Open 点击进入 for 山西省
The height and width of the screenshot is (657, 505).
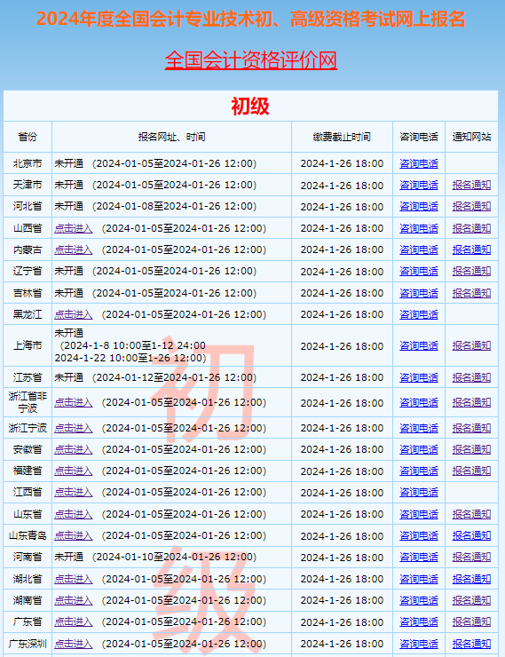pos(74,228)
